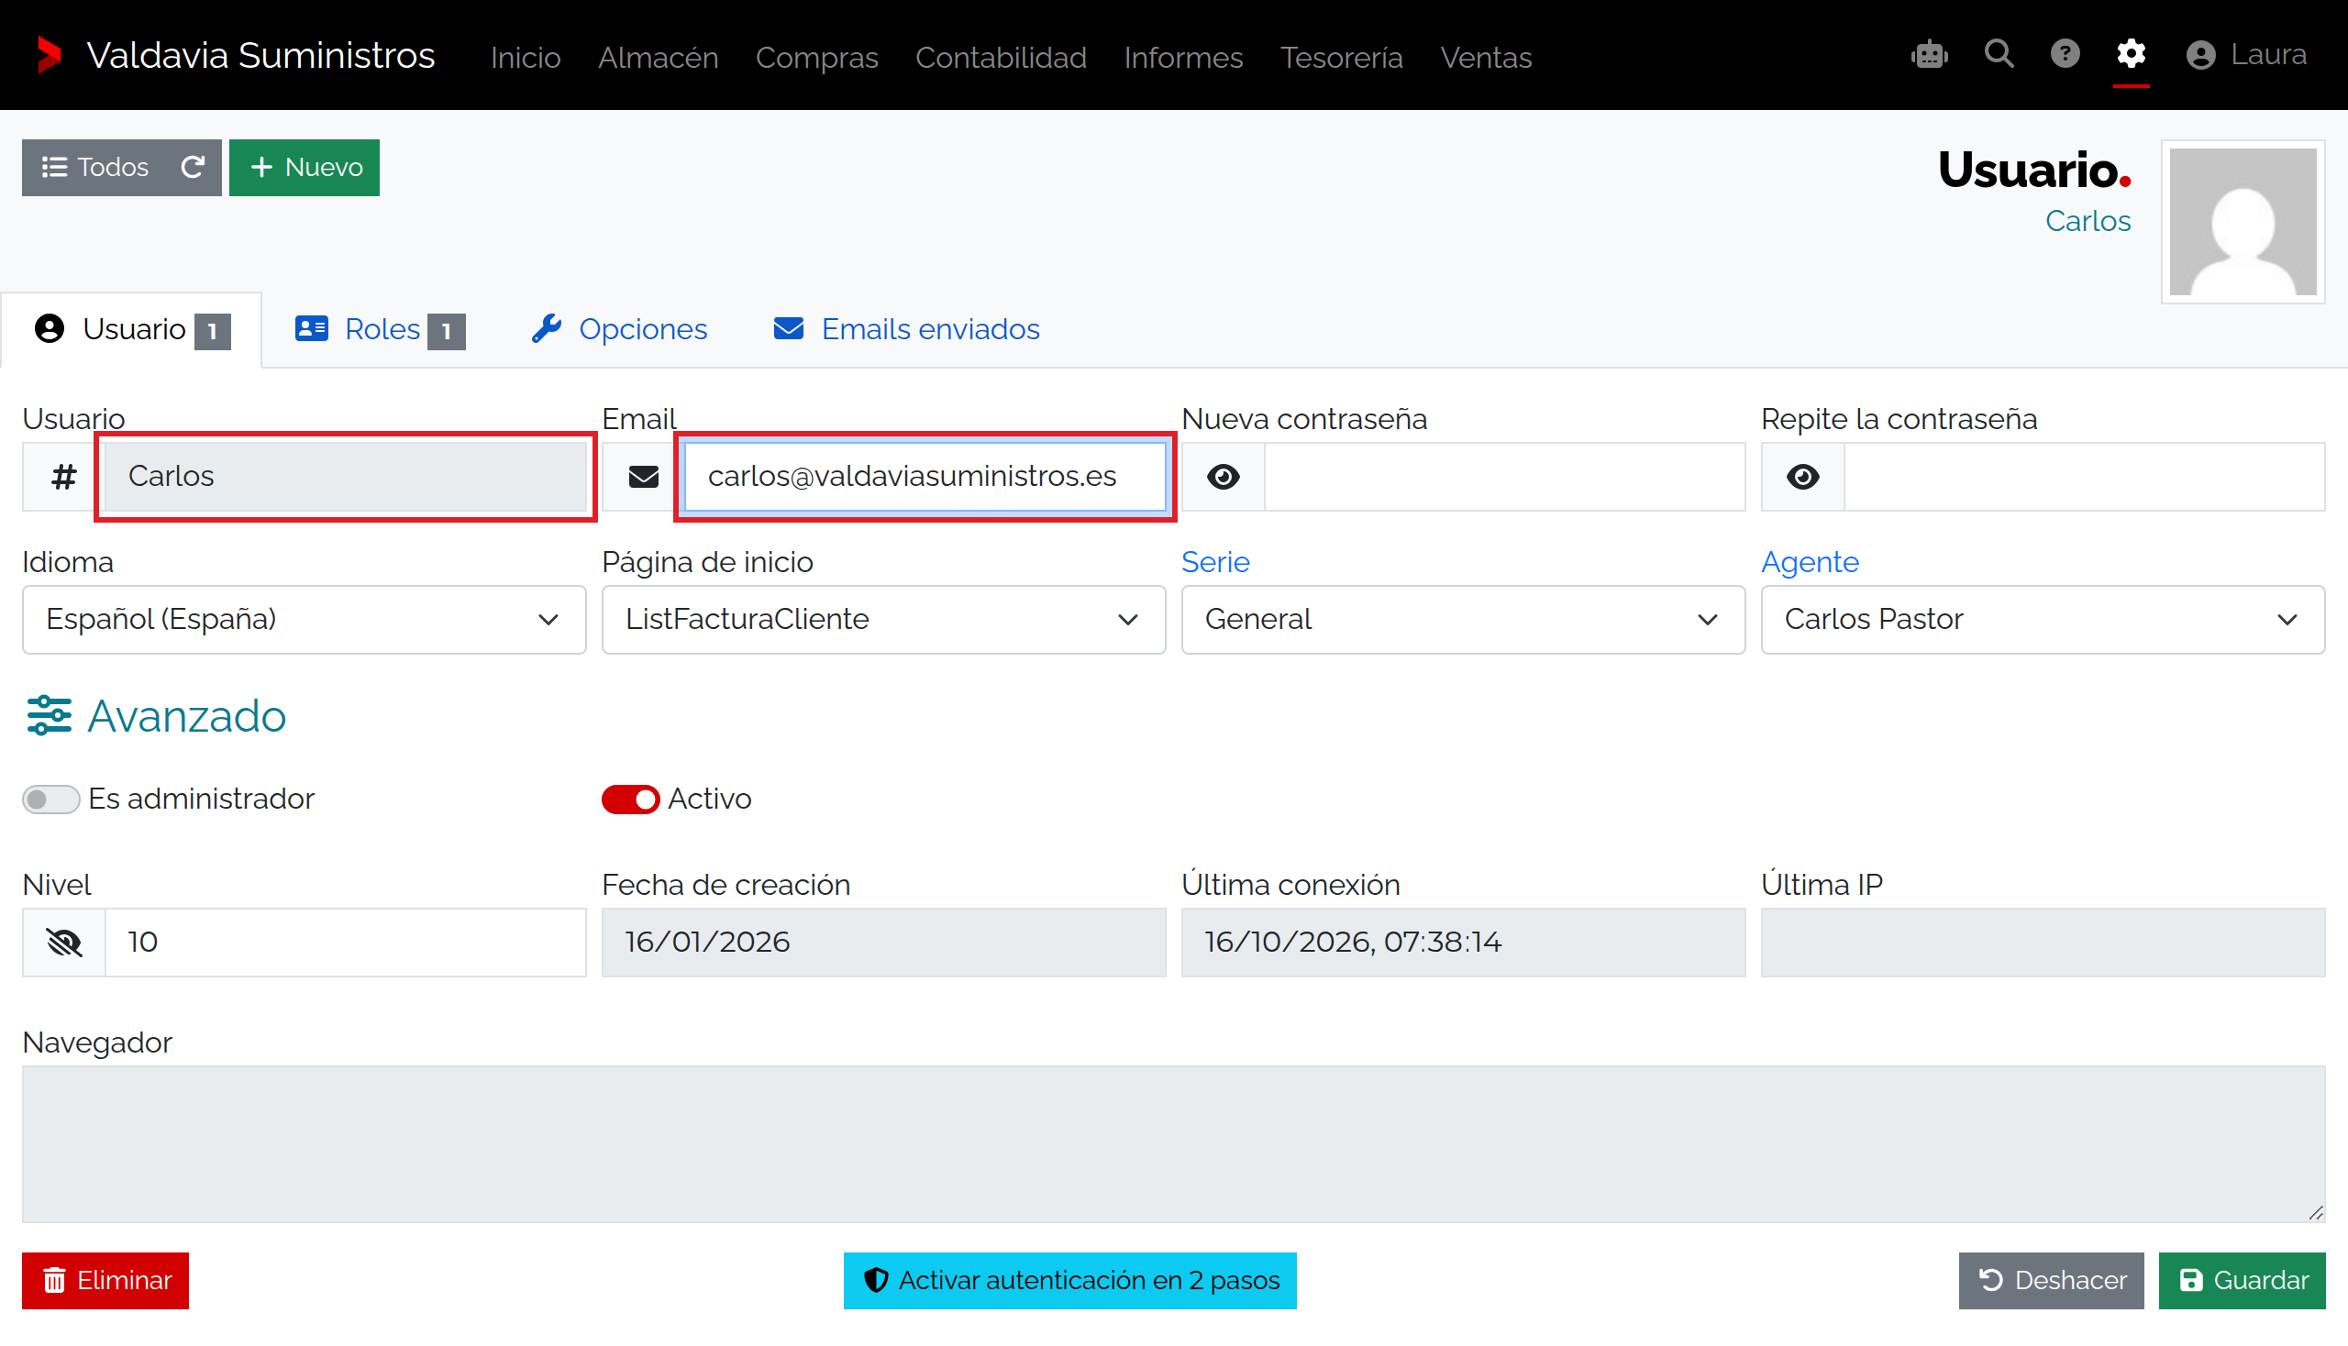
Task: Open the Serie General dropdown
Action: 1463,620
